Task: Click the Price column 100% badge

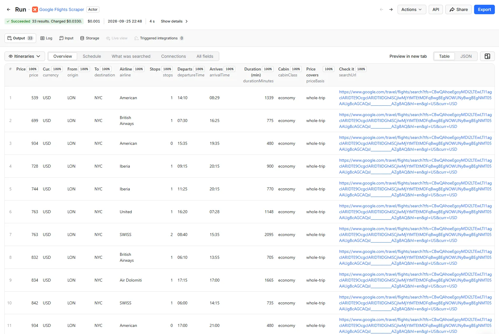Action: click(x=33, y=69)
